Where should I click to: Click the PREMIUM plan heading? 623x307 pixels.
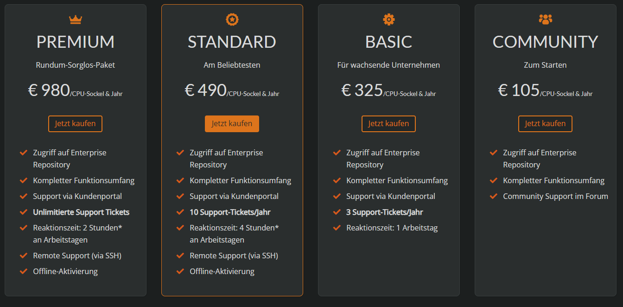[x=76, y=42]
